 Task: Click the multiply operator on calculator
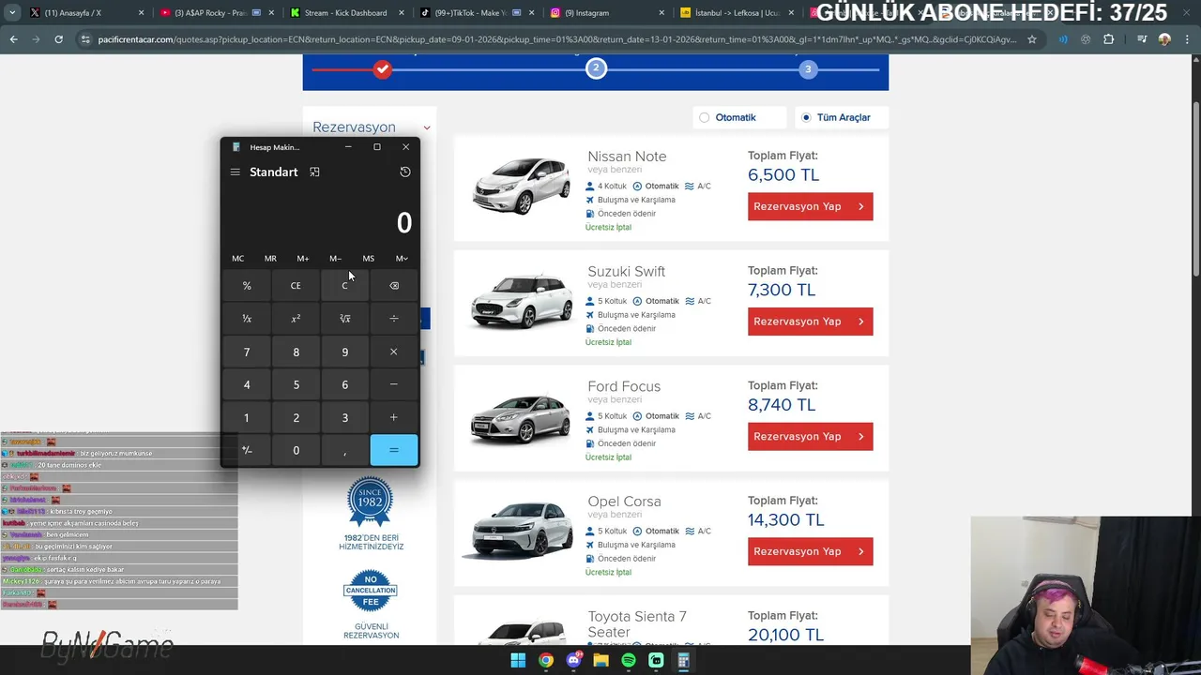pyautogui.click(x=394, y=352)
